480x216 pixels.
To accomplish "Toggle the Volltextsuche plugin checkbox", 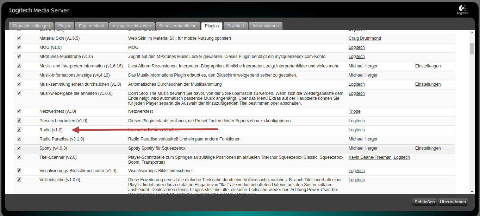I will 19,179.
